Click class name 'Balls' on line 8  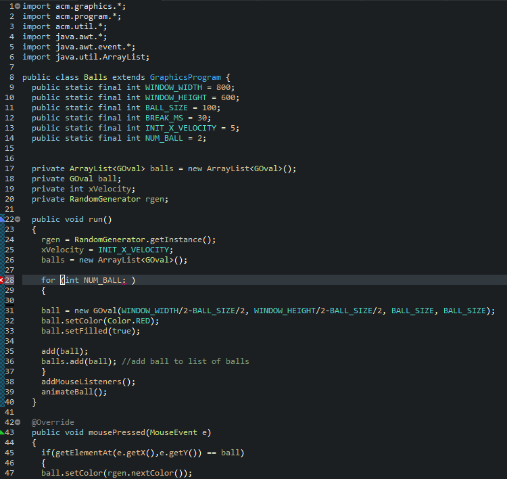tap(95, 77)
